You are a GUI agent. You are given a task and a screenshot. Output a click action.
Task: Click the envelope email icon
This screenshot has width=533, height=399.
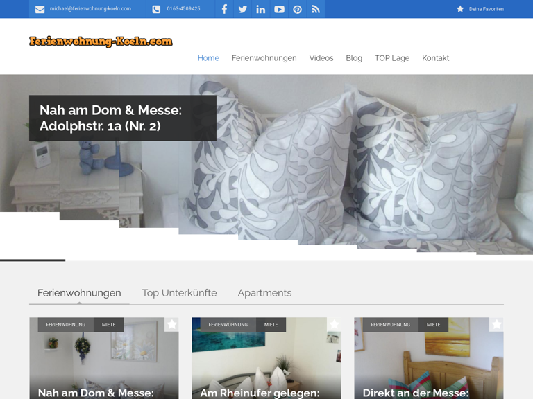point(40,9)
